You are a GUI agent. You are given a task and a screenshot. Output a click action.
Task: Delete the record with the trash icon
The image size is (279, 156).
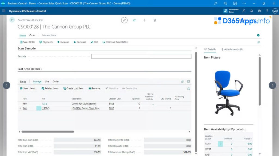coord(154,20)
